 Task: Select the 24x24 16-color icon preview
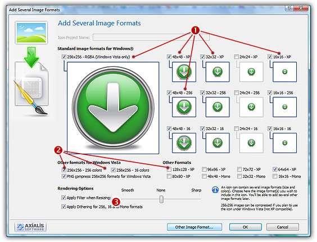251,143
